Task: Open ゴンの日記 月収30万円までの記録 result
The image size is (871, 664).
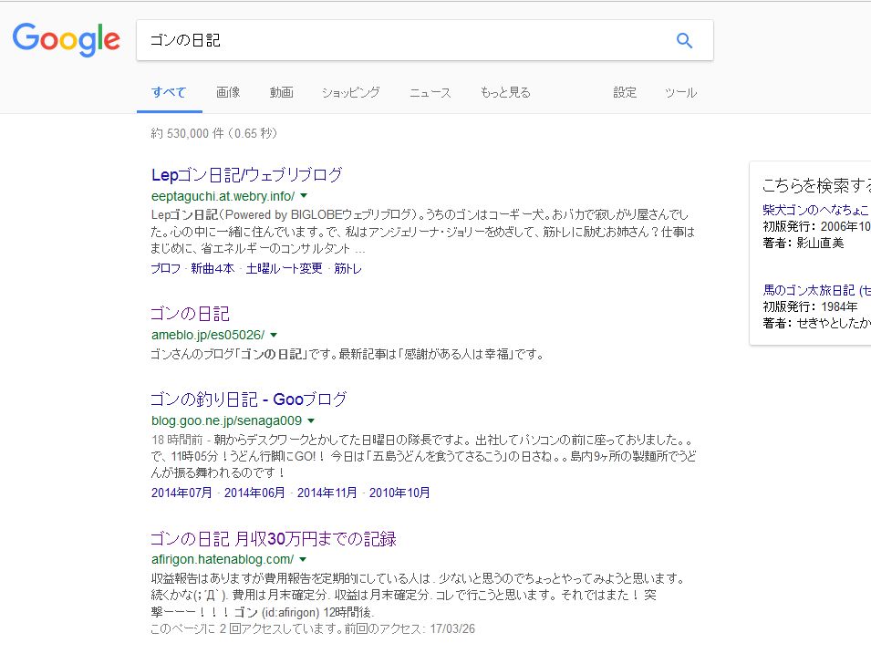Action: (x=274, y=539)
